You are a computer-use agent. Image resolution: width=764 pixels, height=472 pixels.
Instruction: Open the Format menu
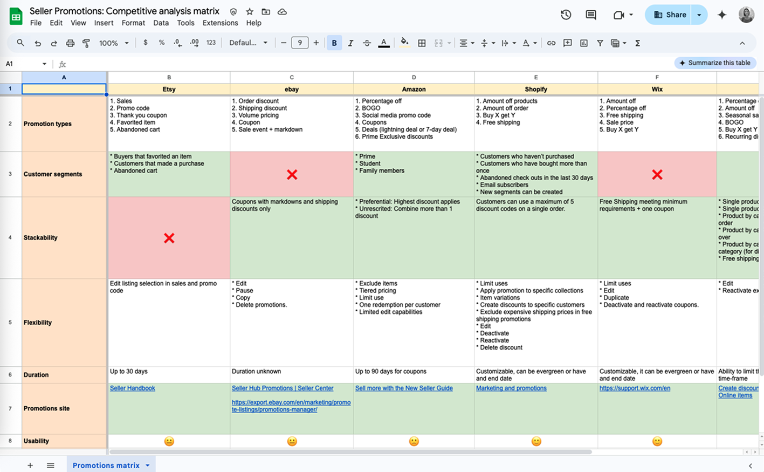coord(133,23)
